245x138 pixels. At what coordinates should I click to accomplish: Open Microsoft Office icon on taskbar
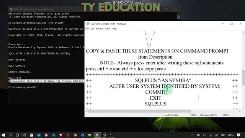point(68,135)
